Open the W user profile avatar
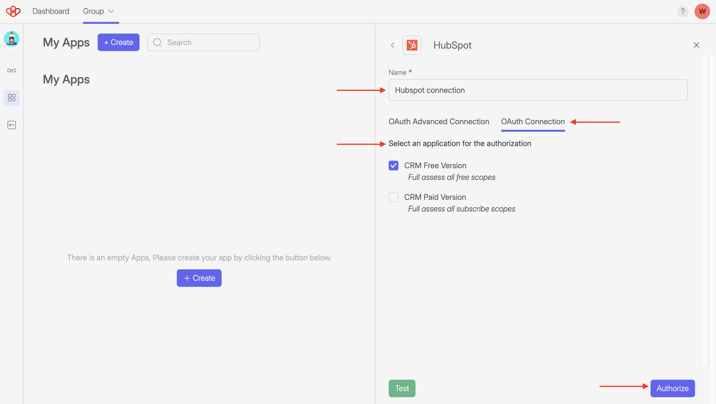The width and height of the screenshot is (716, 404). [702, 11]
